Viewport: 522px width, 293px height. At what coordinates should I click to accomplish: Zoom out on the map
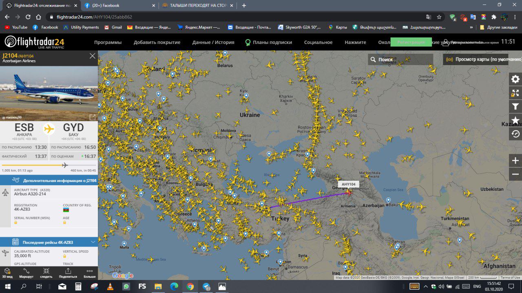tap(515, 174)
